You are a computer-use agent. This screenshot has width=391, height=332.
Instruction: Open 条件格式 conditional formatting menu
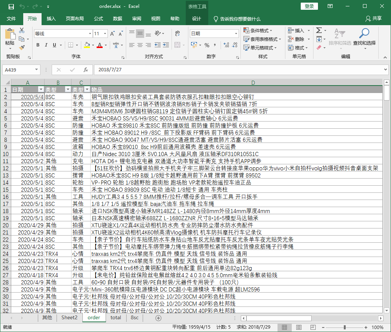tap(258, 30)
